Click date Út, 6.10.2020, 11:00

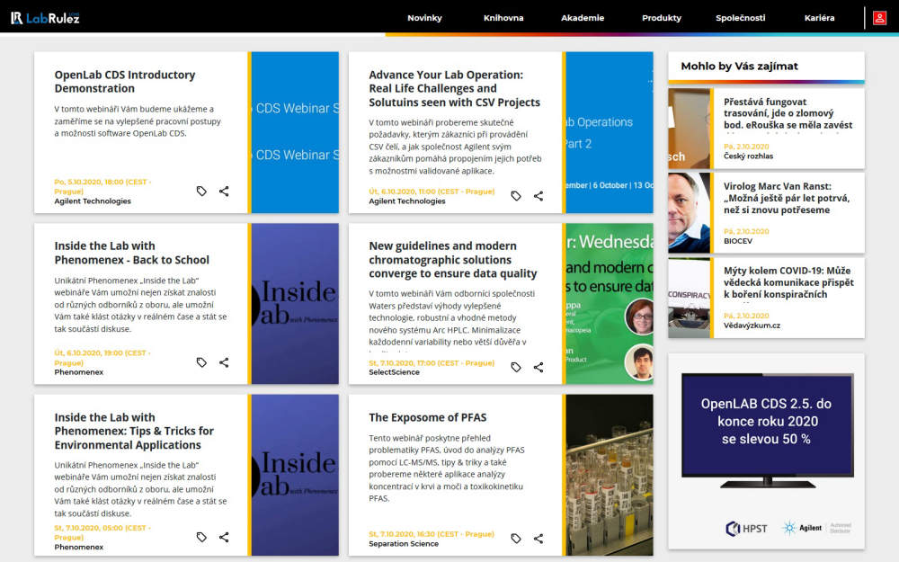pos(432,192)
